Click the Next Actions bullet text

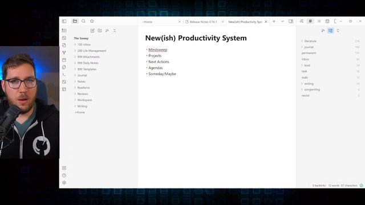(159, 62)
